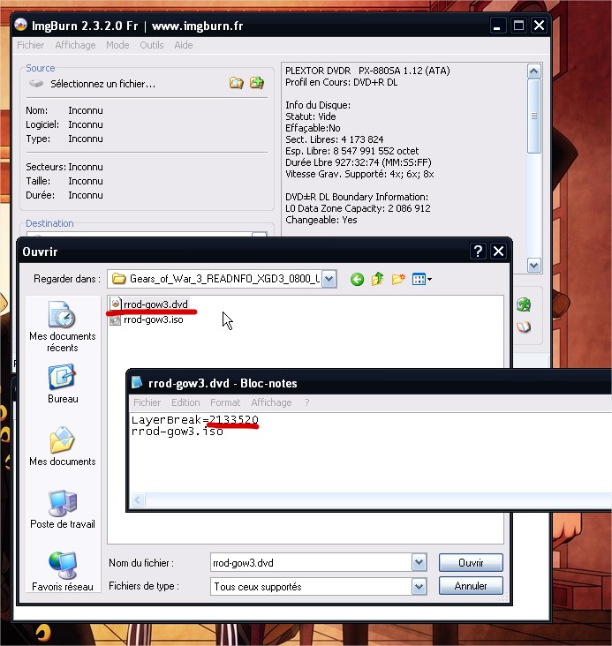The width and height of the screenshot is (612, 646).
Task: Open Mes documents in places bar
Action: pyautogui.click(x=63, y=447)
